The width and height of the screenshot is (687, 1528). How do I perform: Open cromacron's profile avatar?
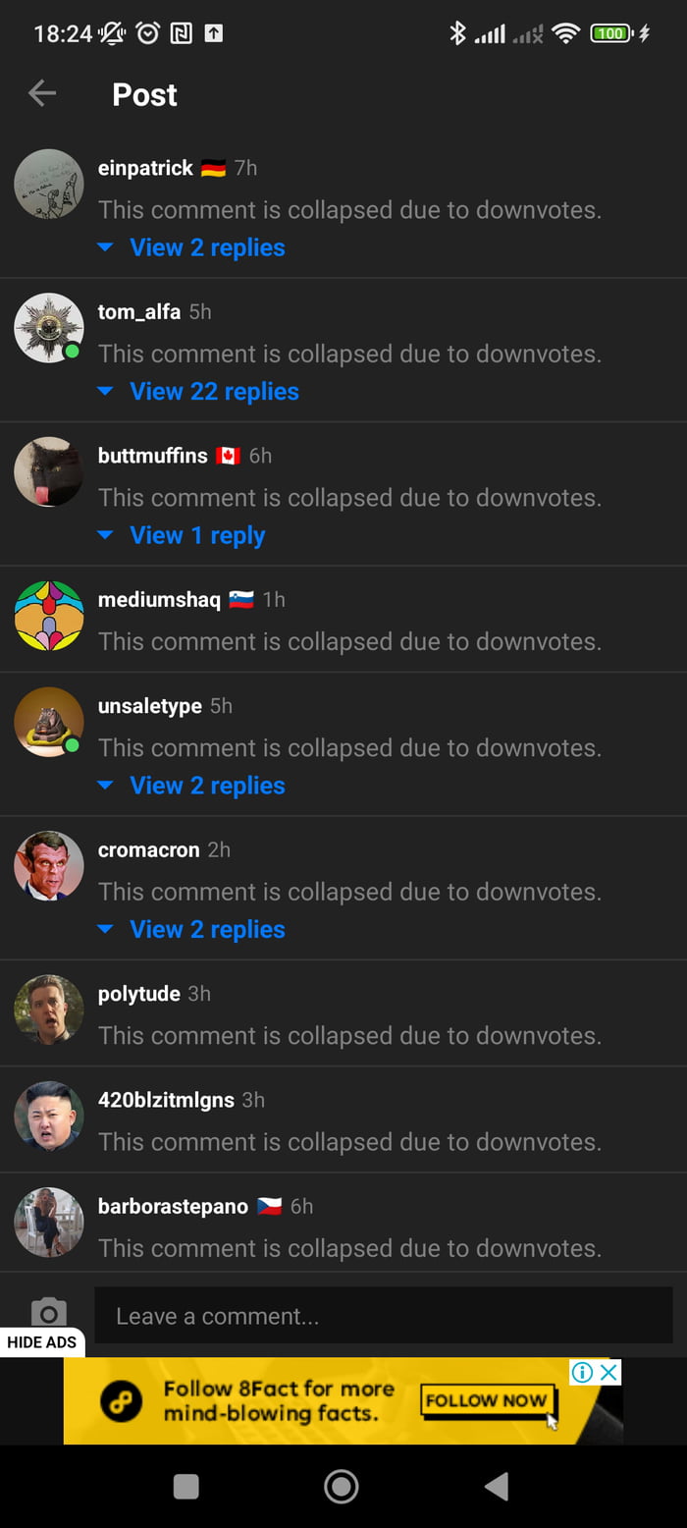[49, 866]
